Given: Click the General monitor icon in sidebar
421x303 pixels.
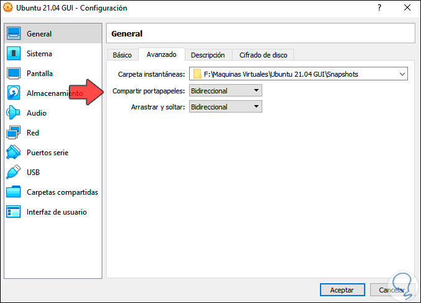Looking at the screenshot, I should (14, 33).
